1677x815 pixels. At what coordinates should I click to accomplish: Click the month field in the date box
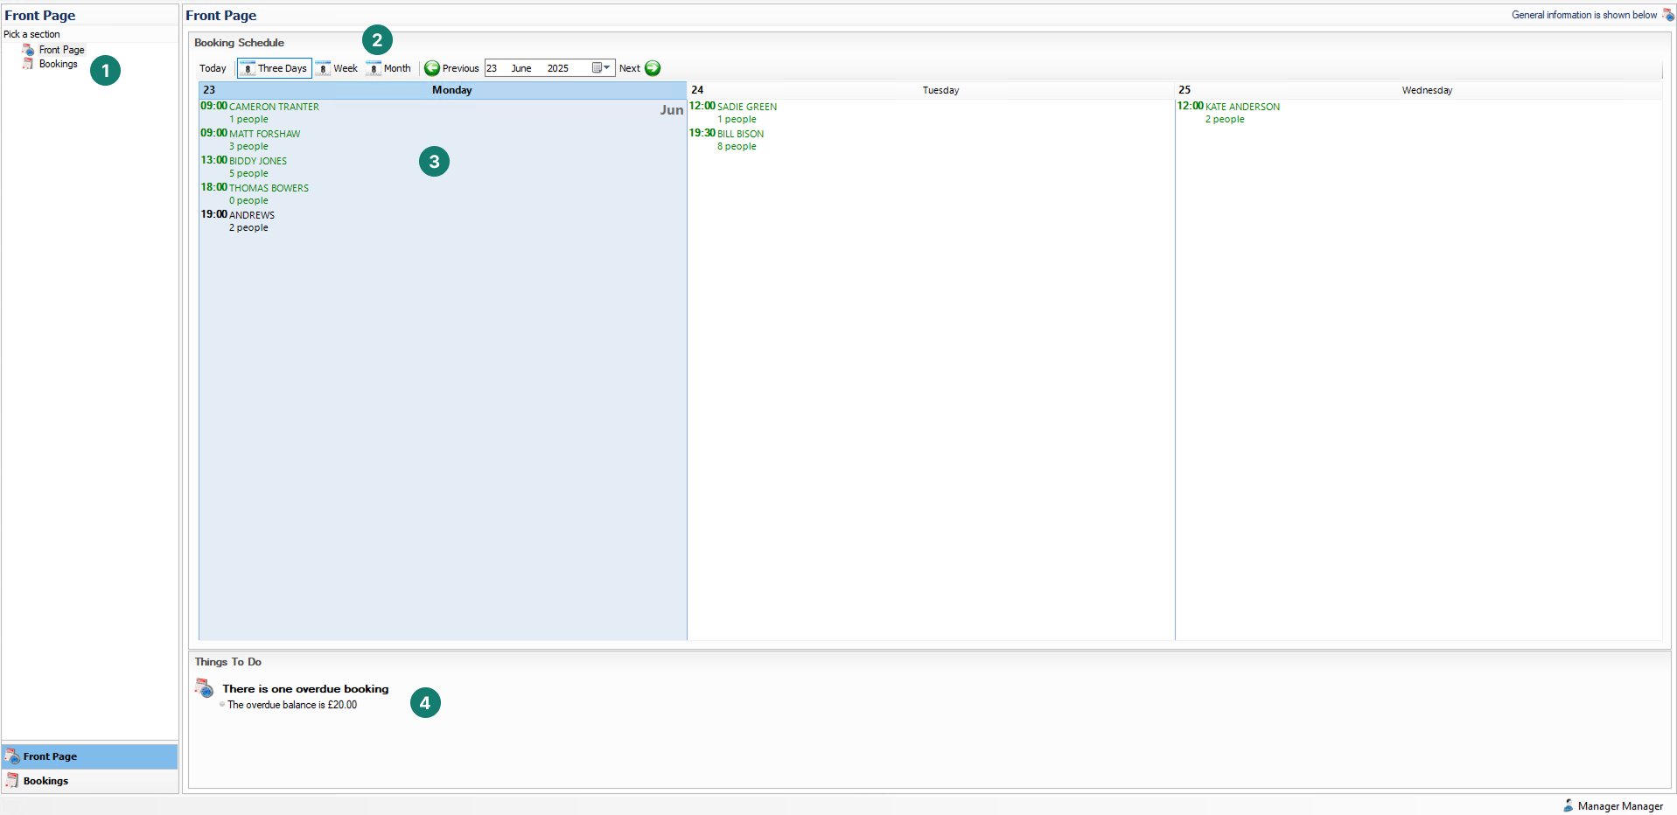tap(521, 68)
